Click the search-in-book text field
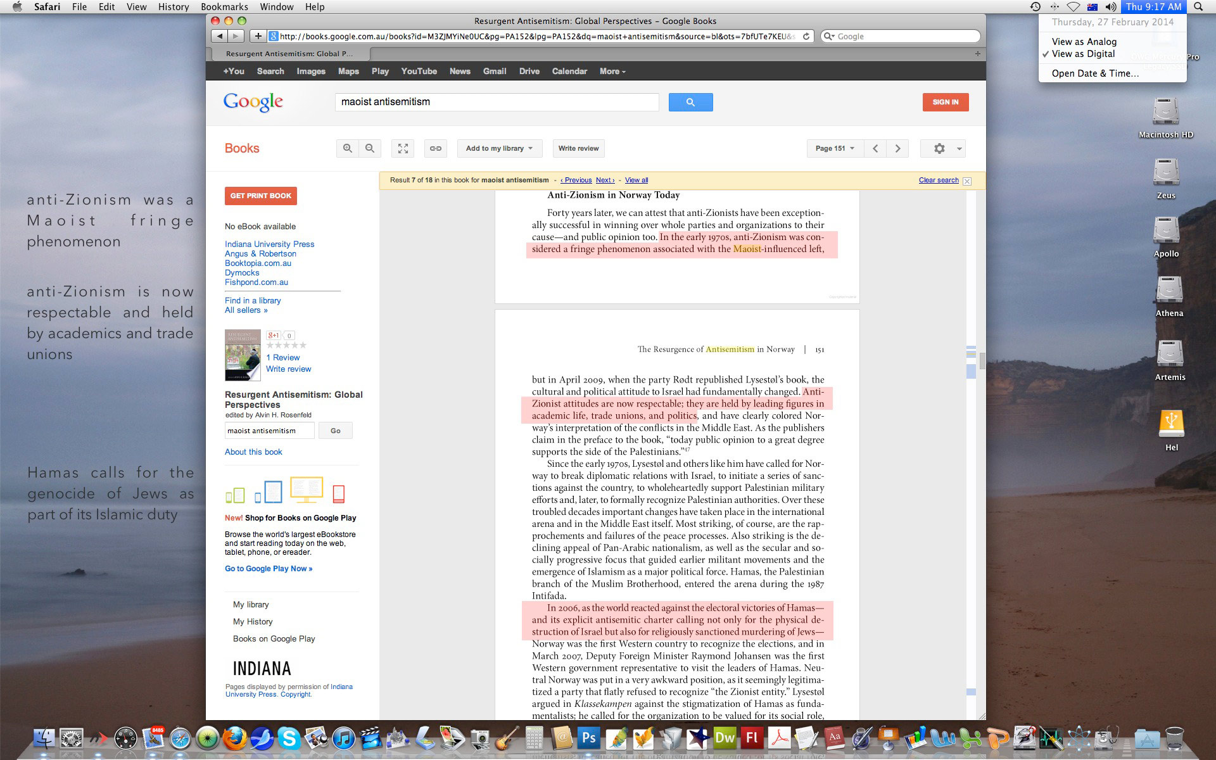The image size is (1216, 760). point(270,431)
